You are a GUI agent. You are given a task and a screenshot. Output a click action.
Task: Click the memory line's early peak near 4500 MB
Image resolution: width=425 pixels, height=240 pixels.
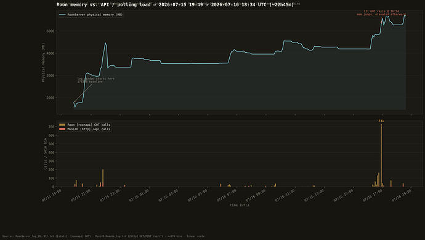tap(105, 43)
